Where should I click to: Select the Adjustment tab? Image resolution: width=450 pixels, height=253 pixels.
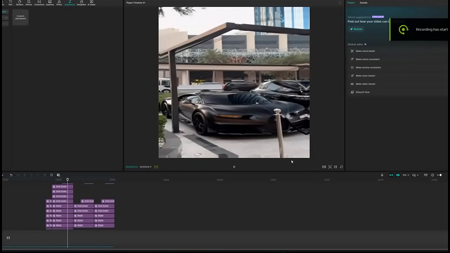(x=70, y=3)
